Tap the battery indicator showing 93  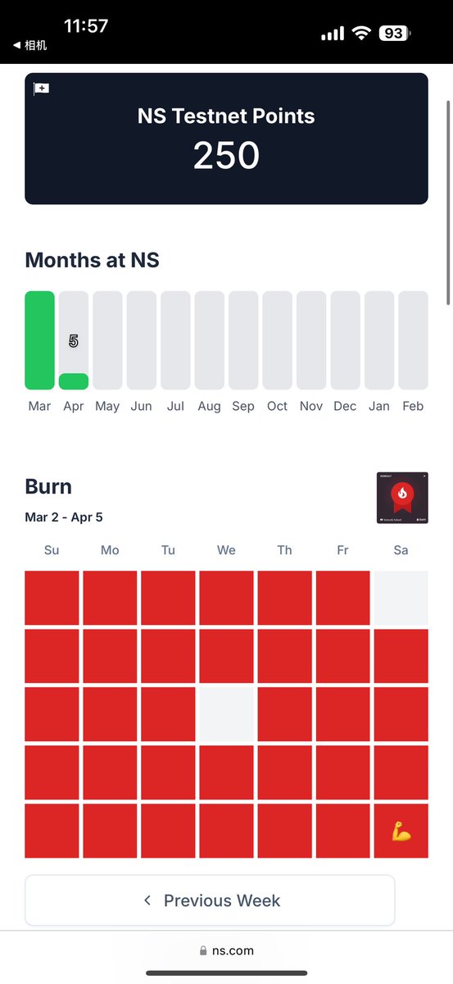[x=395, y=34]
